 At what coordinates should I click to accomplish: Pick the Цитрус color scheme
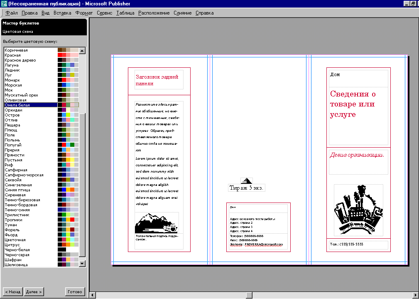12,245
